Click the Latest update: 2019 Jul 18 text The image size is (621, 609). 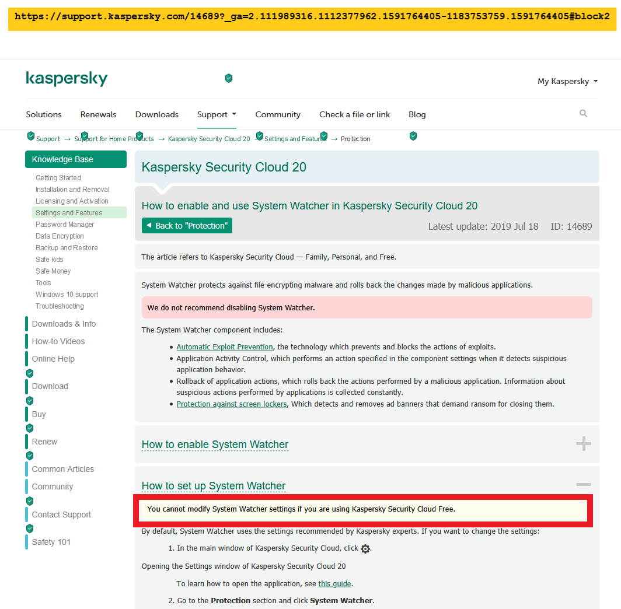tap(483, 226)
